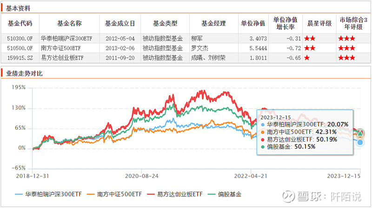Click the 基本资料 section heading
Image resolution: width=372 pixels, height=208 pixels.
coord(18,8)
